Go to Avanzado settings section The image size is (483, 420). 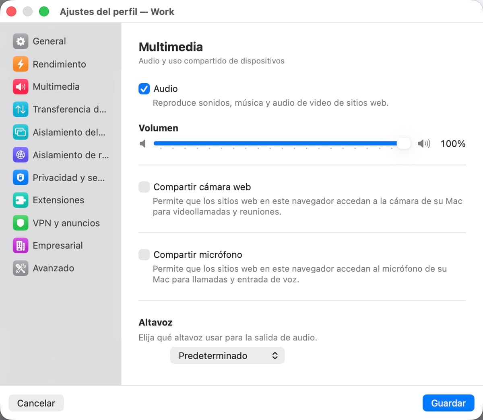[x=61, y=268]
